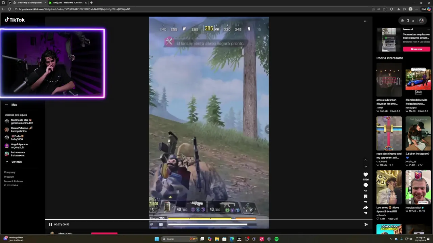
Task: Open the tab actions menu icon
Action: click(x=3, y=3)
